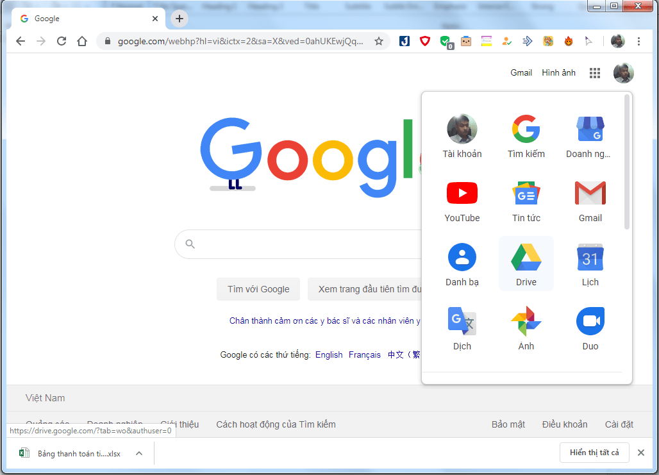Expand download item options chevron

[139, 454]
